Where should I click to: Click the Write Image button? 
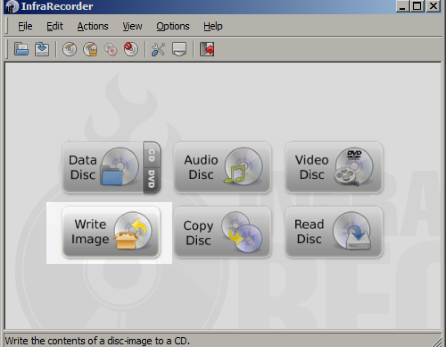(x=111, y=232)
